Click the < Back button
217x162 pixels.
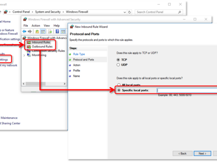(183, 154)
